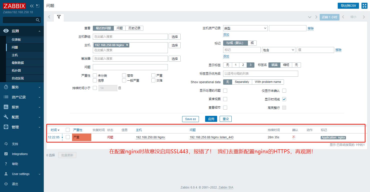The width and height of the screenshot is (370, 192).
Task: Check the 未分类 severity checkbox
Action: point(95,75)
